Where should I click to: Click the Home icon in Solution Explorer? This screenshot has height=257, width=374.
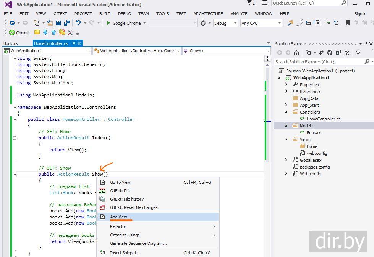tap(296, 53)
